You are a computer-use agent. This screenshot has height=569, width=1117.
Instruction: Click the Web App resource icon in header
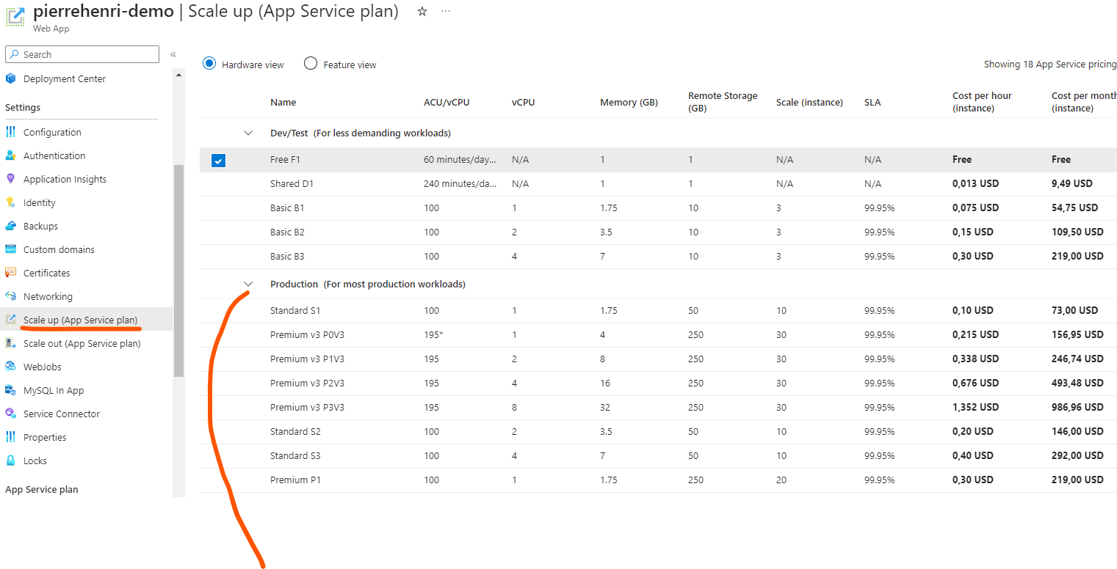(15, 18)
